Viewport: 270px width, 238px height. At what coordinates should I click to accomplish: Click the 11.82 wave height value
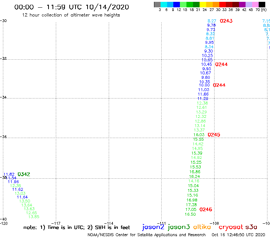(9, 174)
